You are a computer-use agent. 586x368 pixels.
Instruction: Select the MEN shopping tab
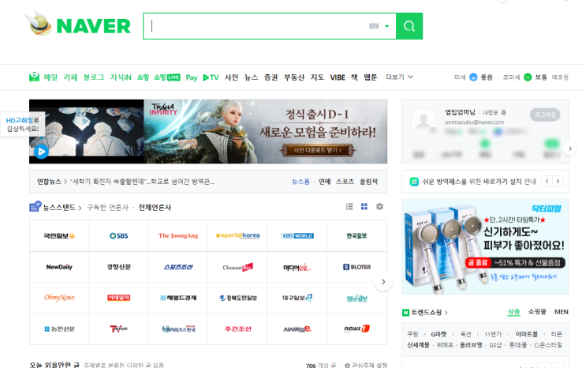coord(562,312)
